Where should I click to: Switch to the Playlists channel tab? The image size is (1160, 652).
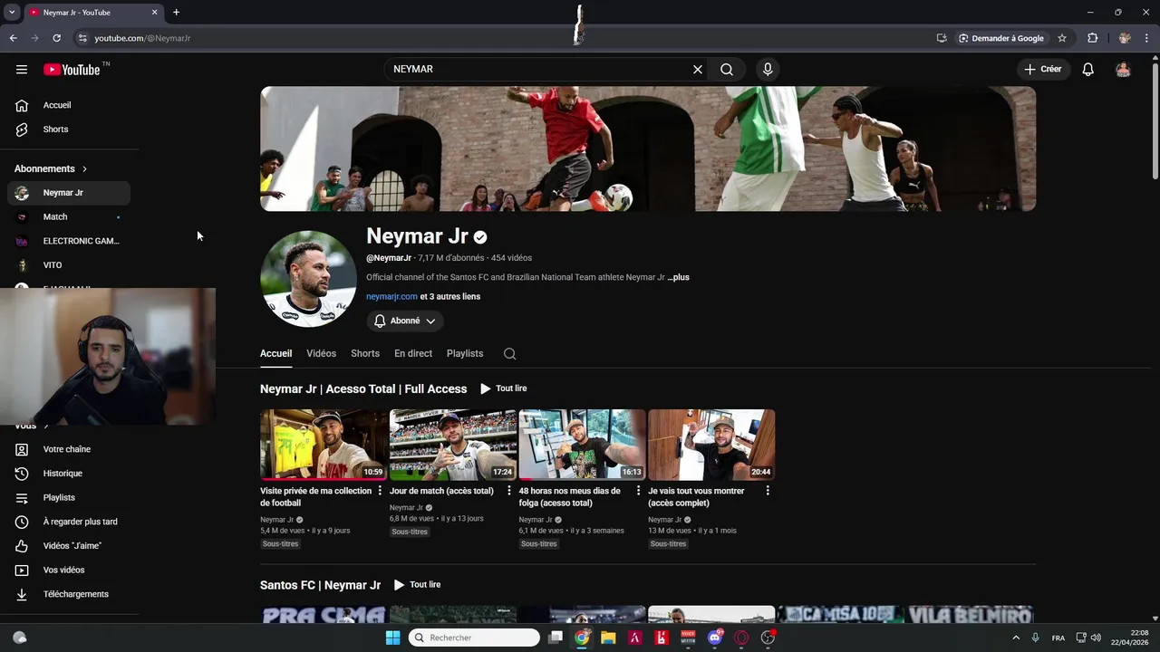[x=465, y=353]
